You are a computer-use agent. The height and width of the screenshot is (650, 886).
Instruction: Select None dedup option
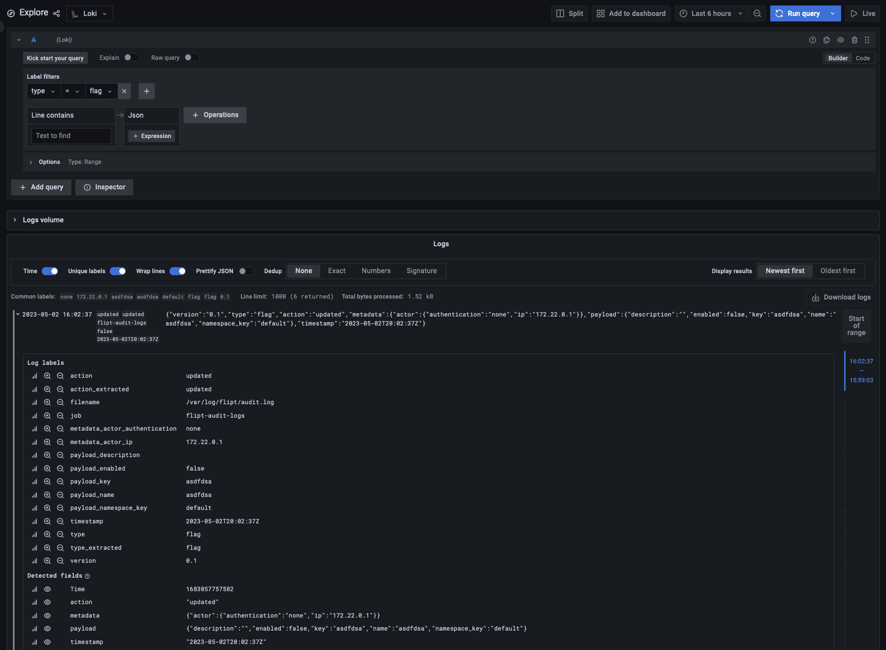coord(304,271)
